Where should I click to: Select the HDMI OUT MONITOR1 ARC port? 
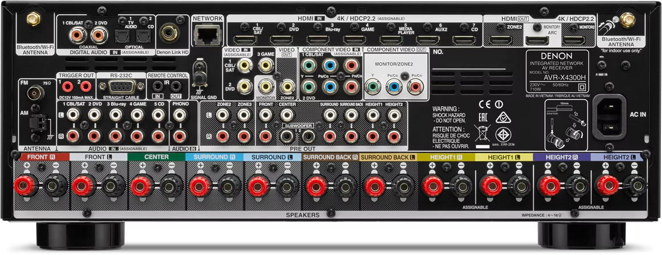[x=537, y=40]
